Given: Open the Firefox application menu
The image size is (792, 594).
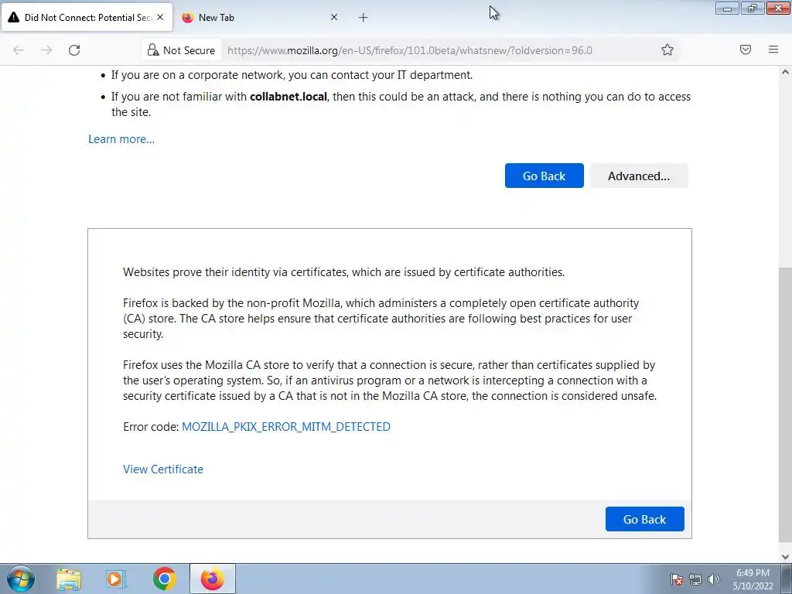Looking at the screenshot, I should coord(773,49).
